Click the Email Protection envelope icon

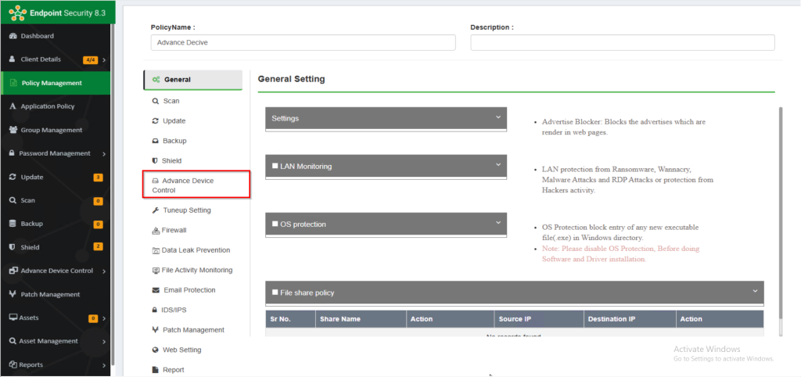pyautogui.click(x=156, y=290)
